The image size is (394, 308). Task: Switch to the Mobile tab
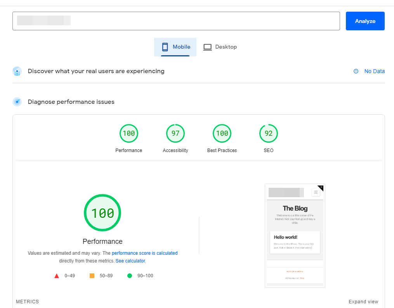175,47
